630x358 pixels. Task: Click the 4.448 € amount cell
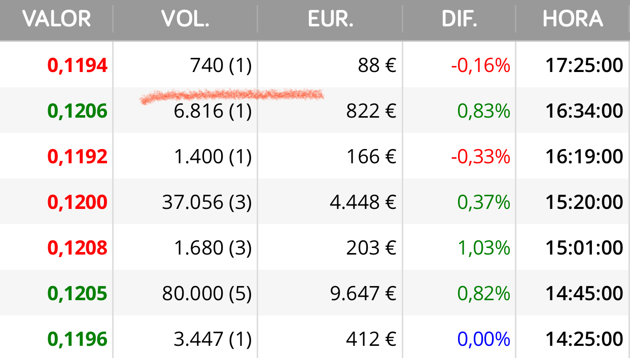[363, 202]
